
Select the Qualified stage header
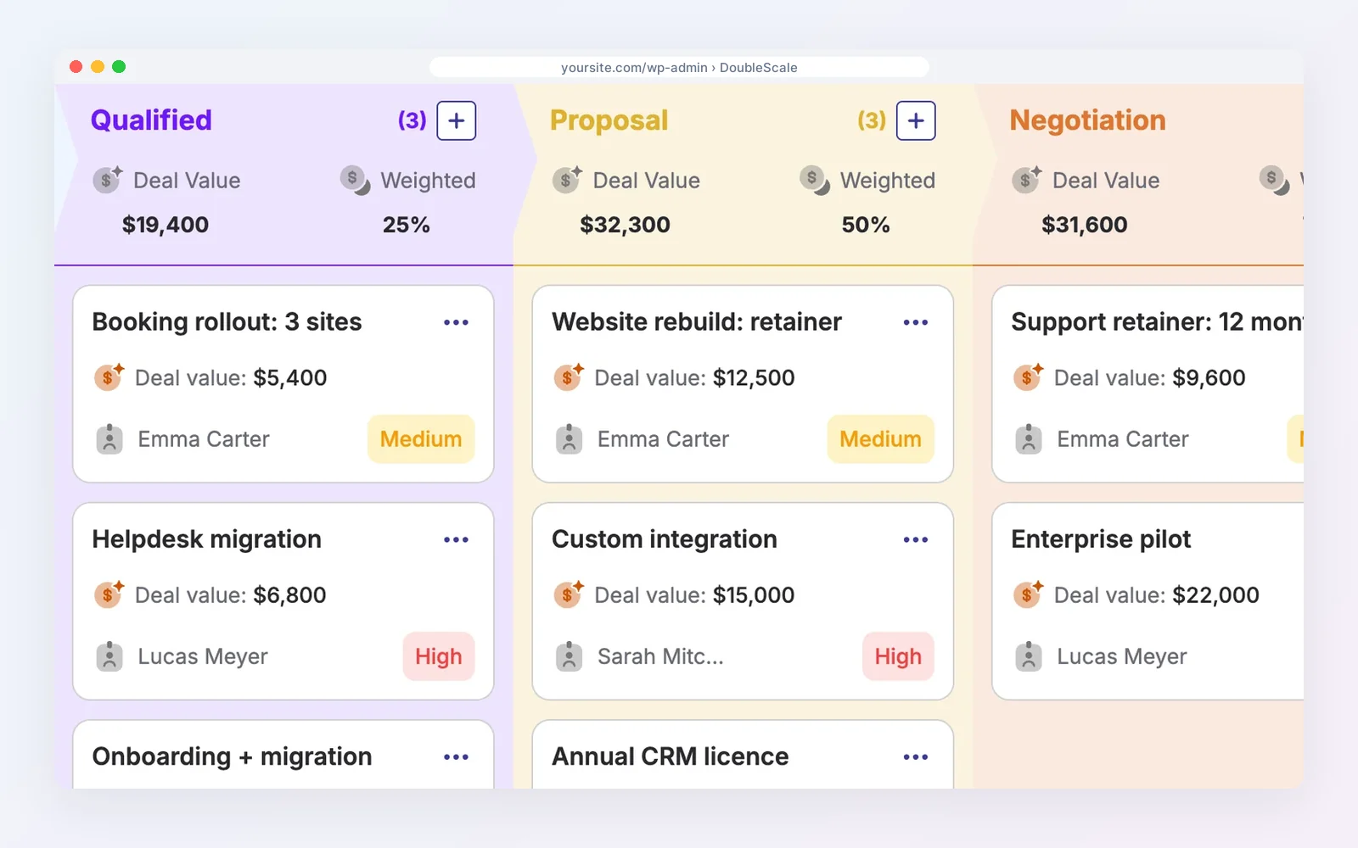[x=151, y=120]
